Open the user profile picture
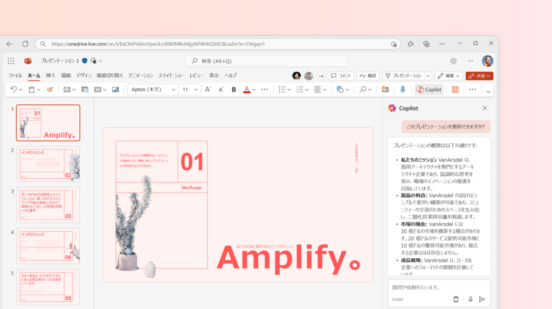The width and height of the screenshot is (552, 309). [x=487, y=61]
